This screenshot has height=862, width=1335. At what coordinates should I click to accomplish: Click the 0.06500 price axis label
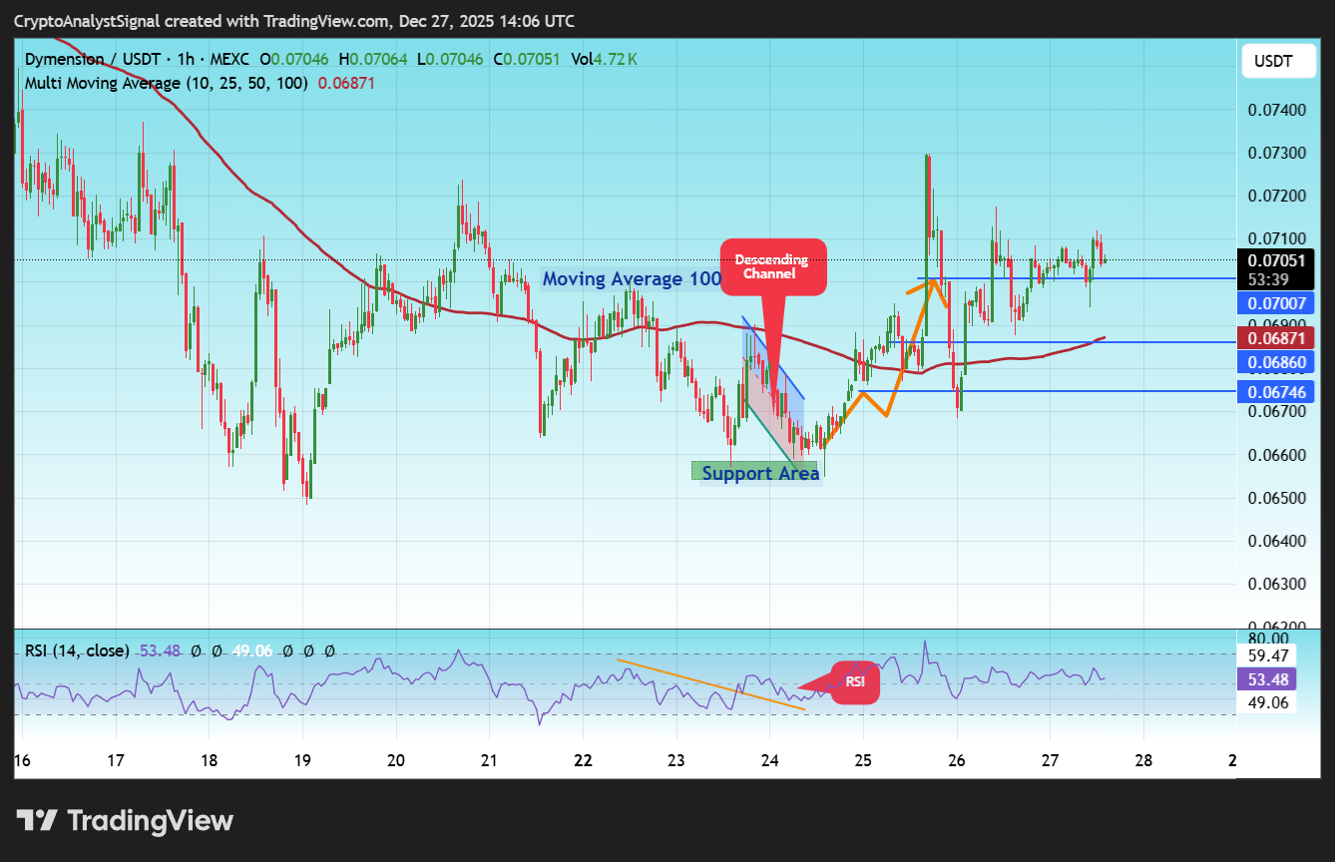pos(1275,498)
